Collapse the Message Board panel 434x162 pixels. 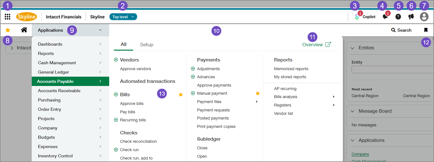[x=353, y=111]
